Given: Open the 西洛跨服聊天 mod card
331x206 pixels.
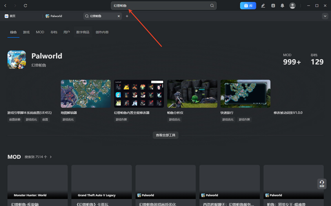Looking at the screenshot, I should pos(230,185).
